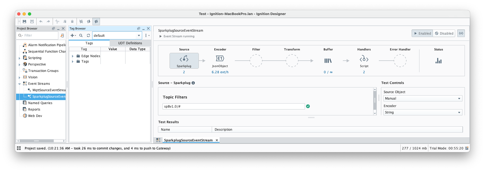Select SparkplugSourceEventStream in the project tree

click(x=47, y=97)
